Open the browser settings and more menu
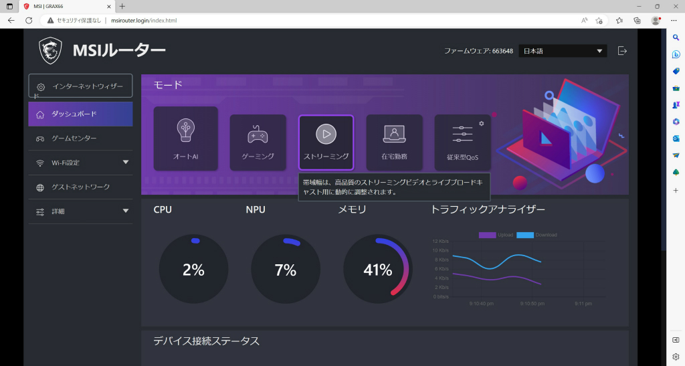The height and width of the screenshot is (366, 685). (x=674, y=21)
